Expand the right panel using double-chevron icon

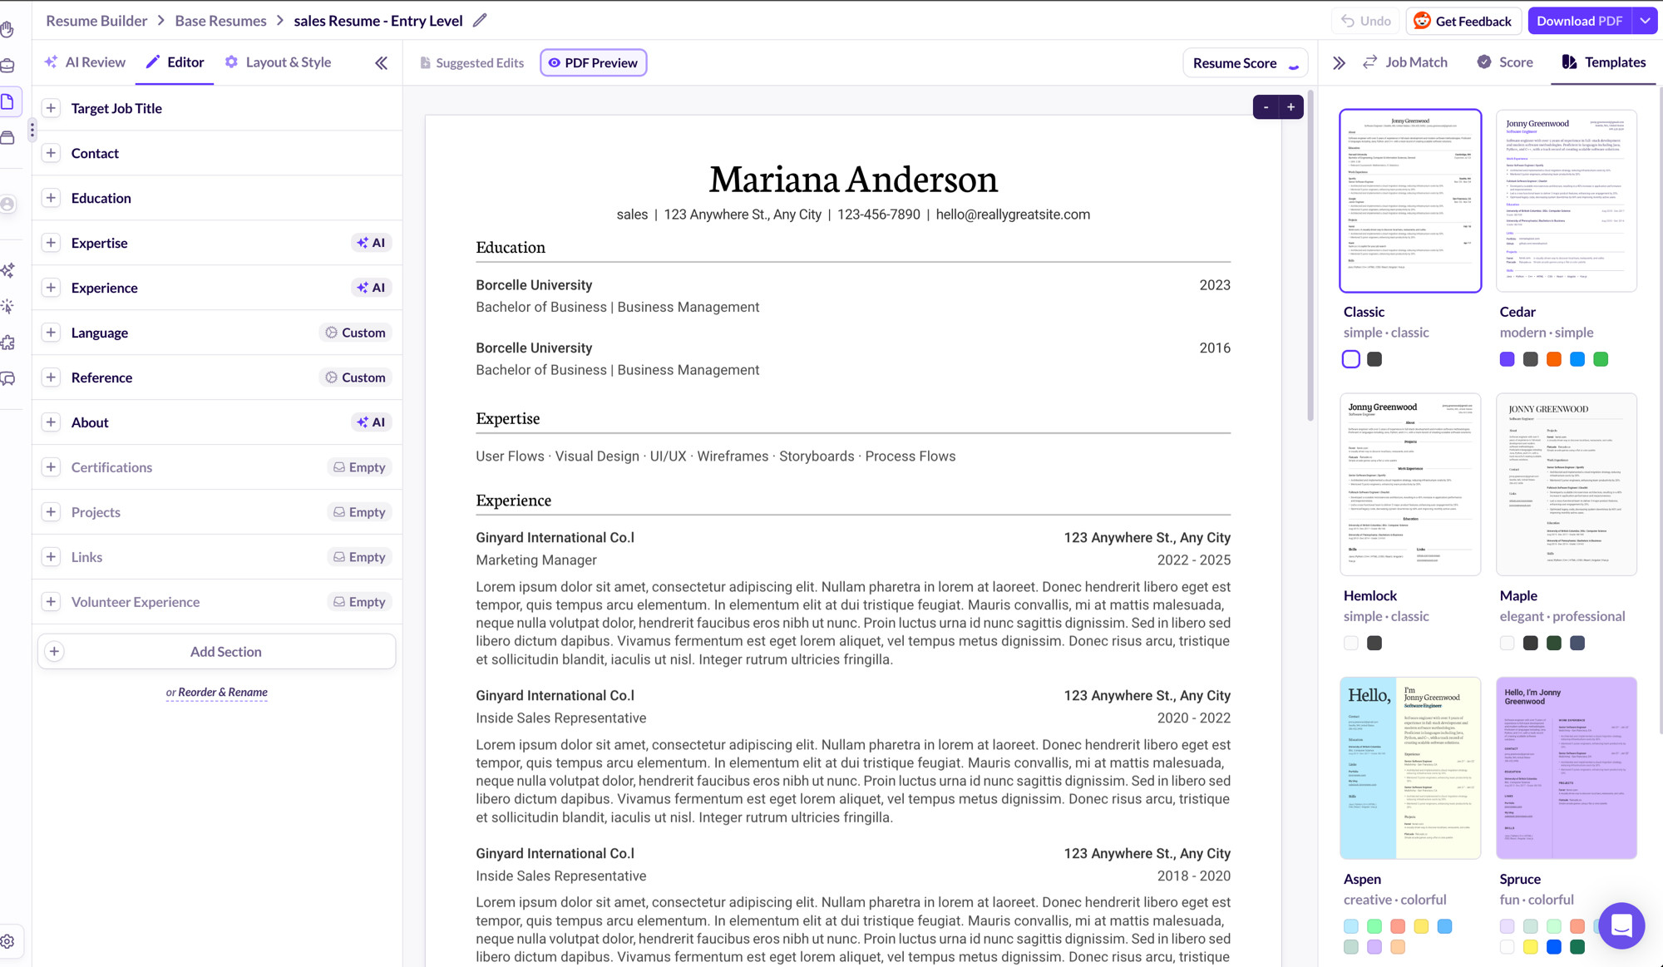coord(1339,62)
